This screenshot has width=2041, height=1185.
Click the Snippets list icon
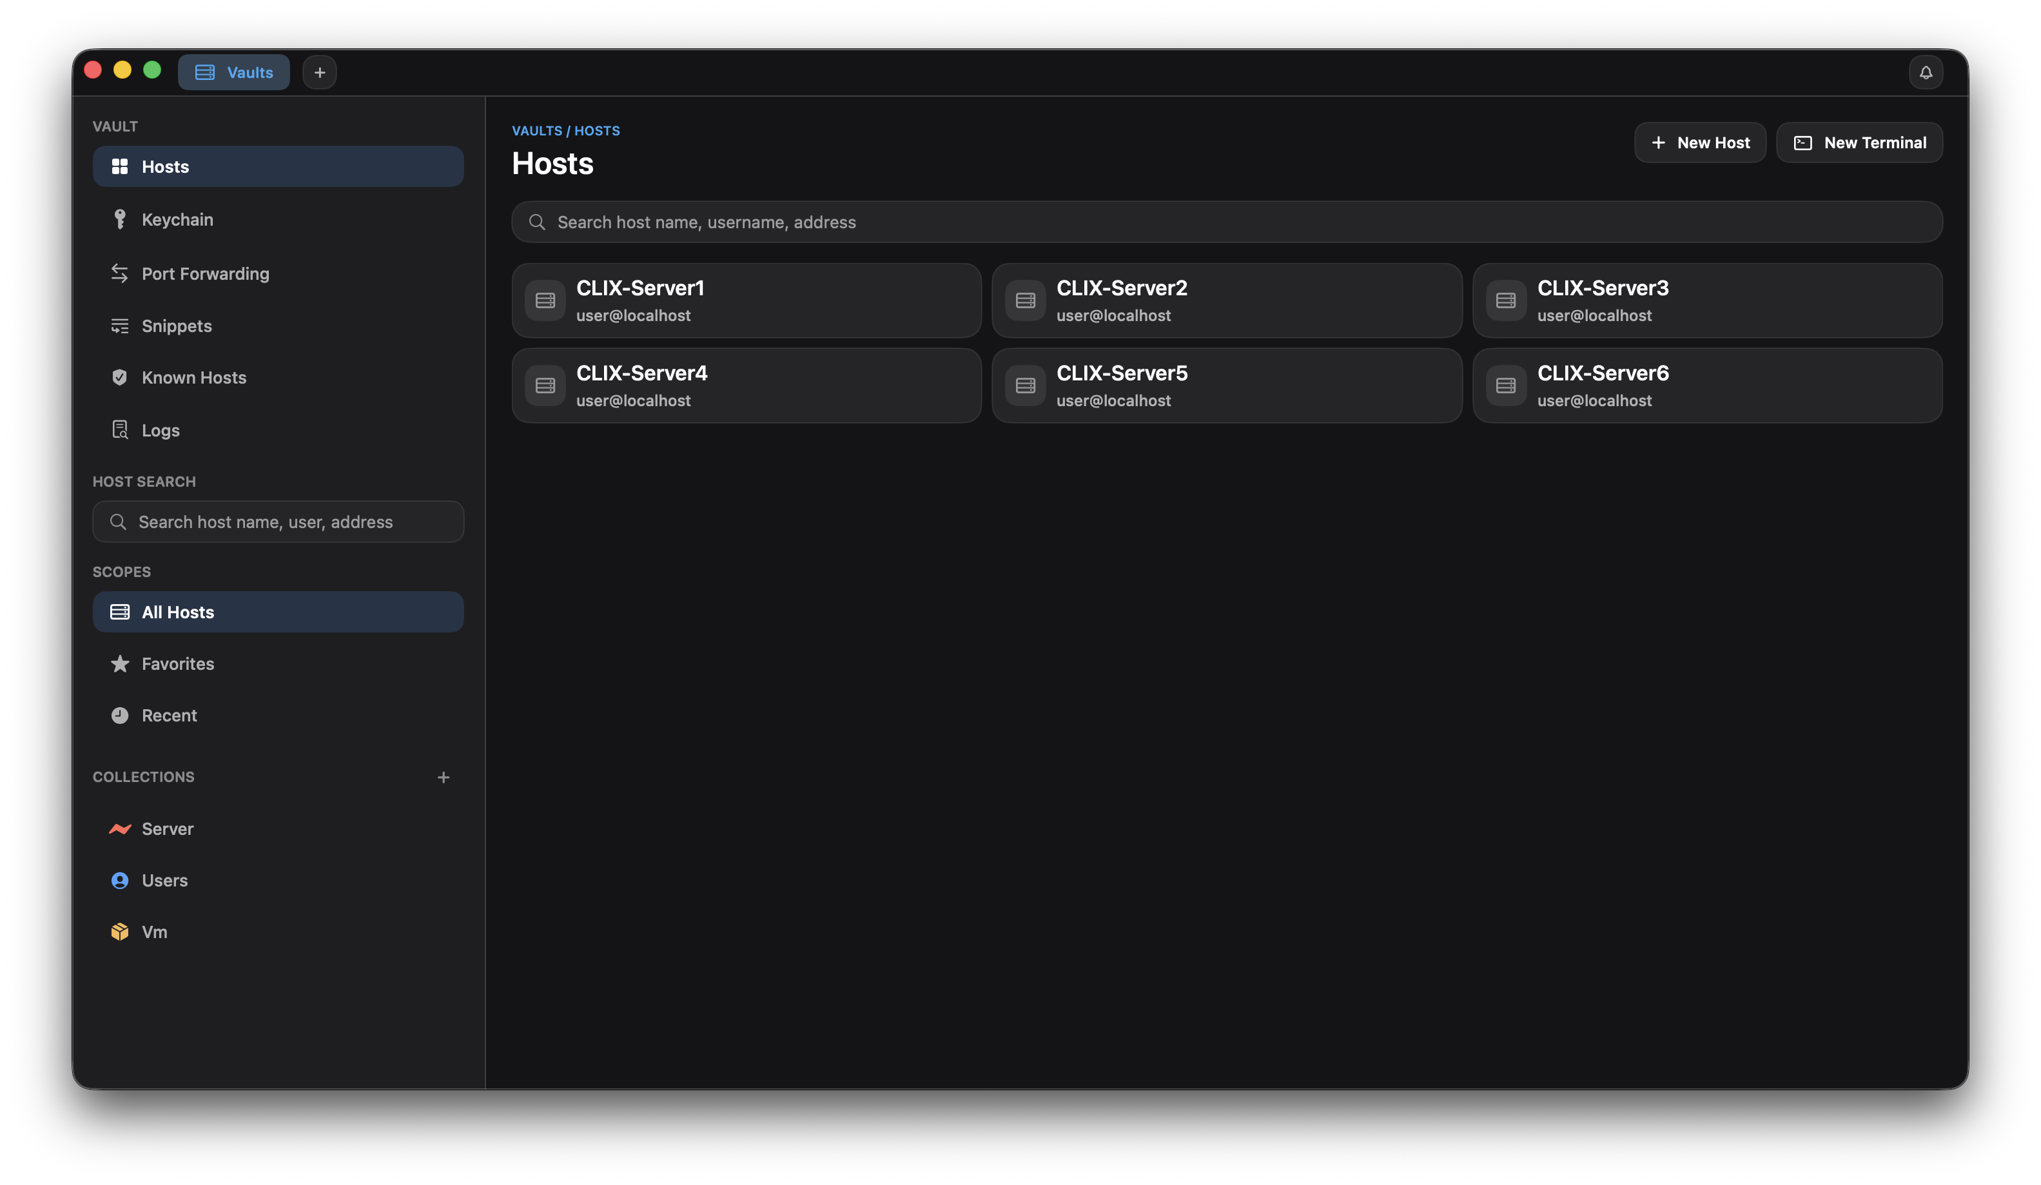tap(120, 326)
